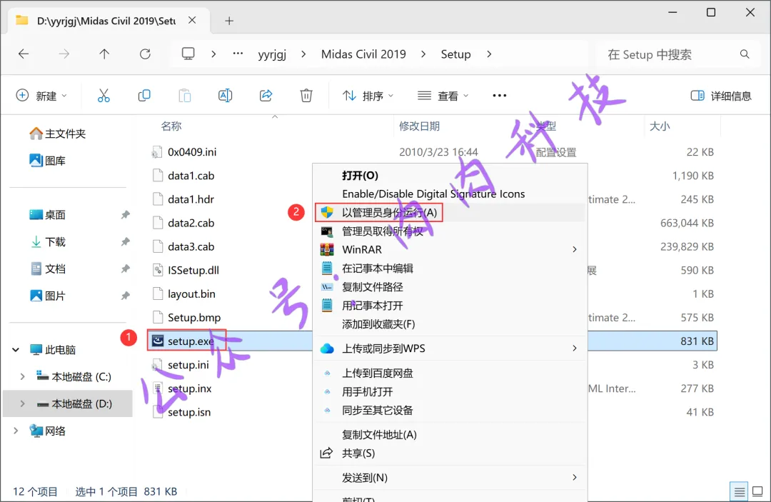Click the ISSetup.dll file icon
The height and width of the screenshot is (502, 771).
click(157, 270)
